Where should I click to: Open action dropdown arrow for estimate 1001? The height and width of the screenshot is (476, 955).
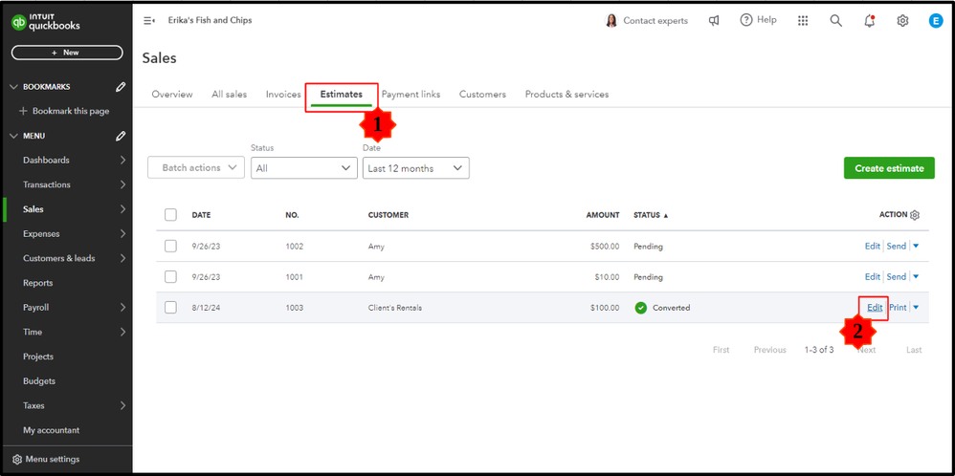[916, 276]
